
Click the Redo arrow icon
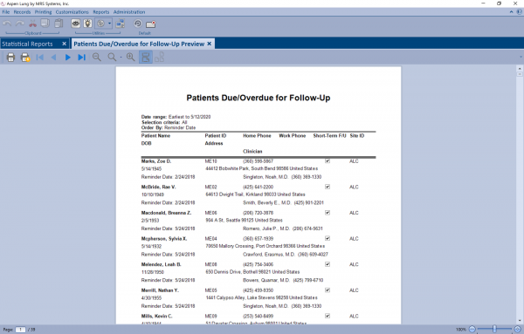pos(20,24)
